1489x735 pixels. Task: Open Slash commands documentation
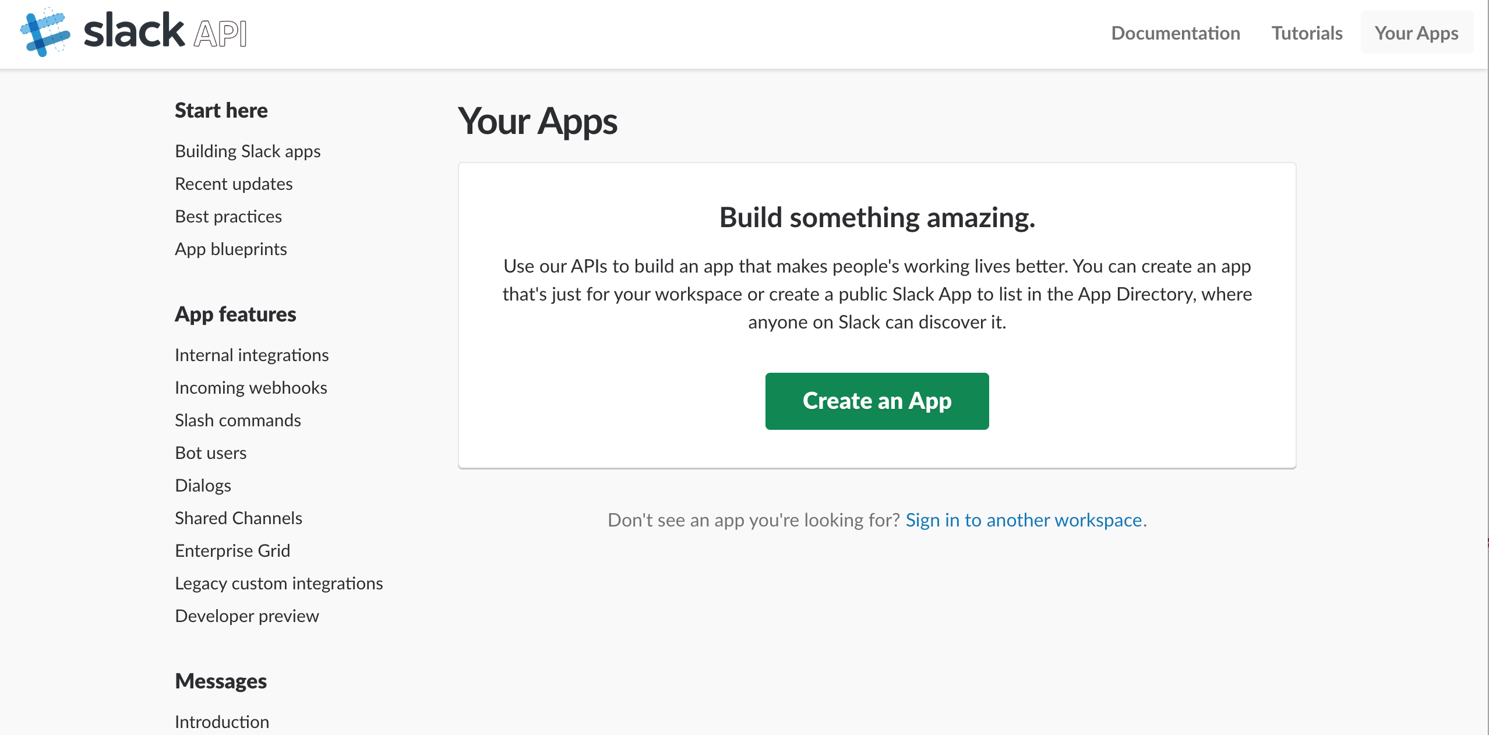pos(238,420)
